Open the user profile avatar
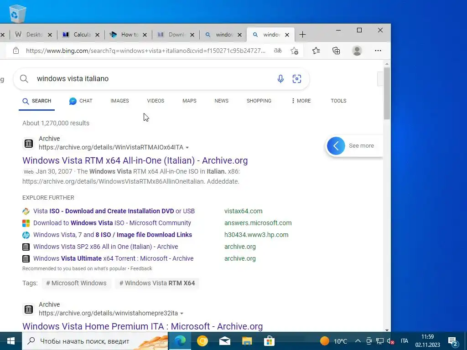The height and width of the screenshot is (350, 467). point(357,51)
